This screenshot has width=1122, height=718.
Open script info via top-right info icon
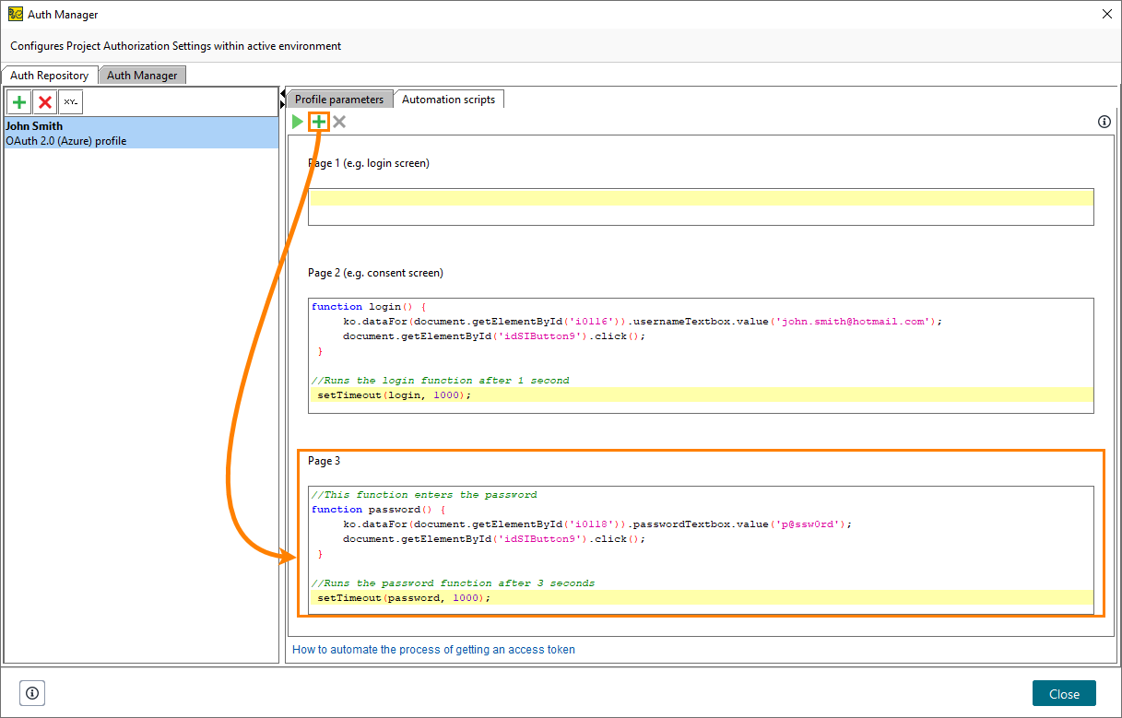pos(1104,121)
